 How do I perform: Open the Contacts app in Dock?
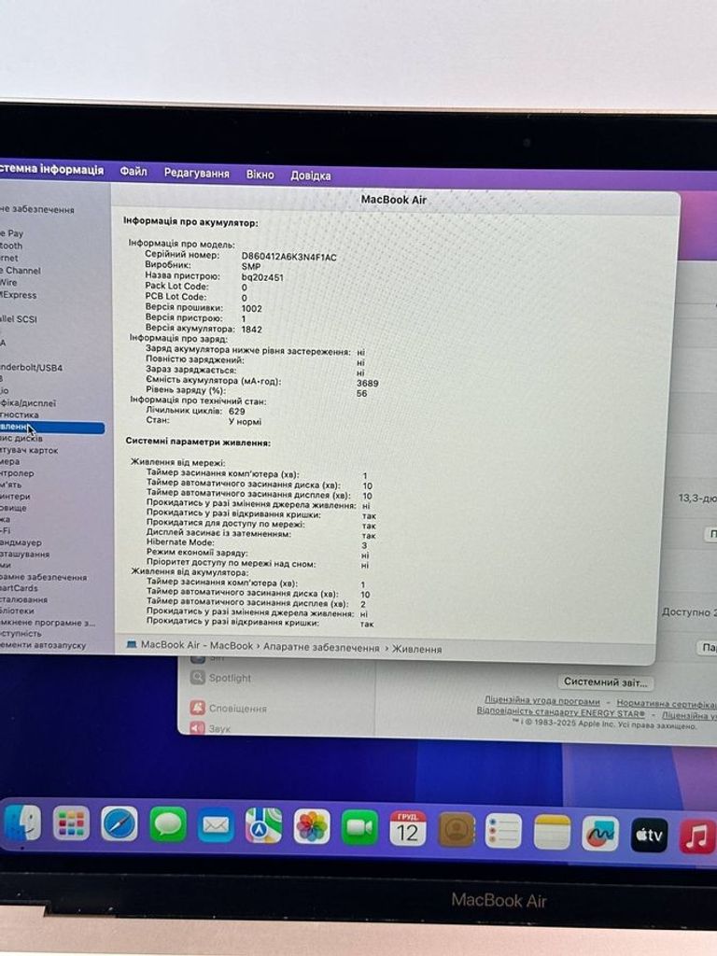point(456,830)
